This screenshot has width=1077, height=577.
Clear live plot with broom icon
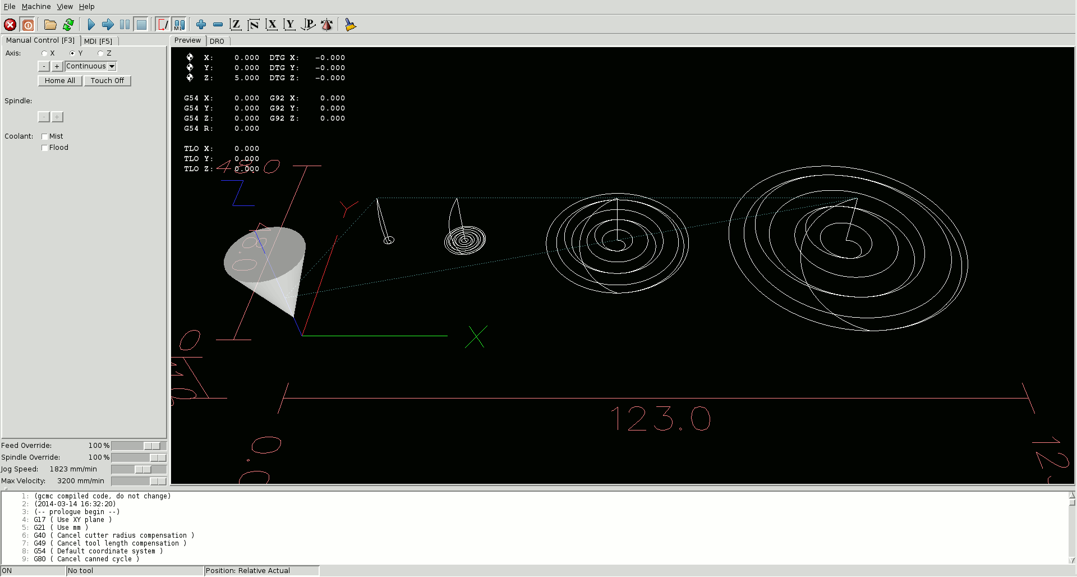coord(350,25)
